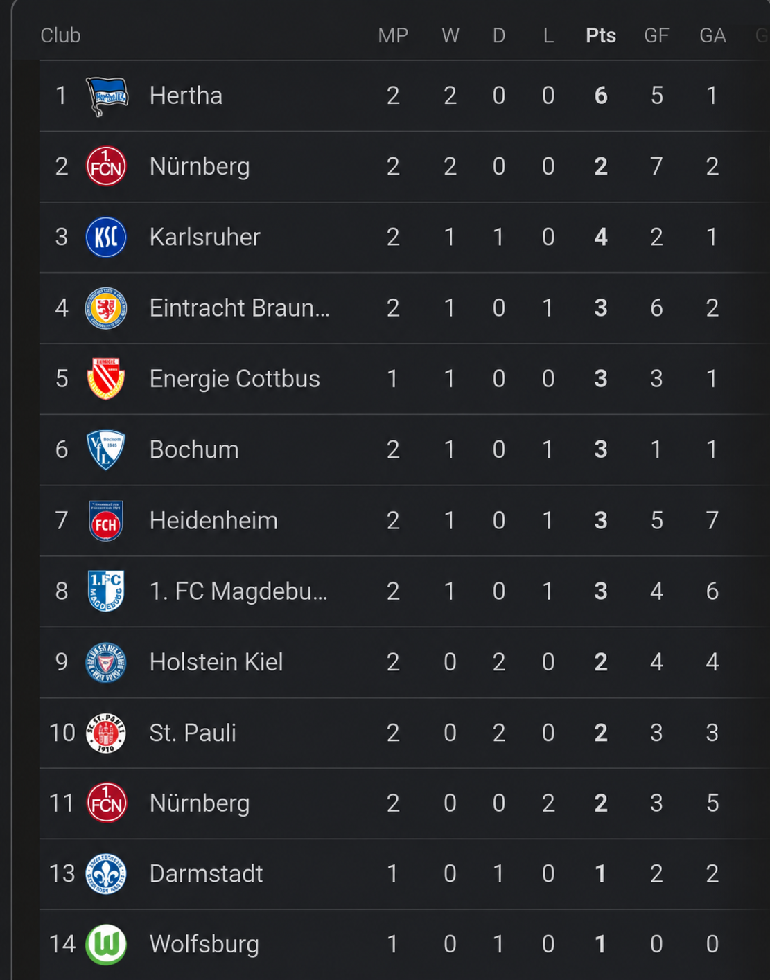Open the St. Pauli club logo
Image resolution: width=770 pixels, height=980 pixels.
106,733
